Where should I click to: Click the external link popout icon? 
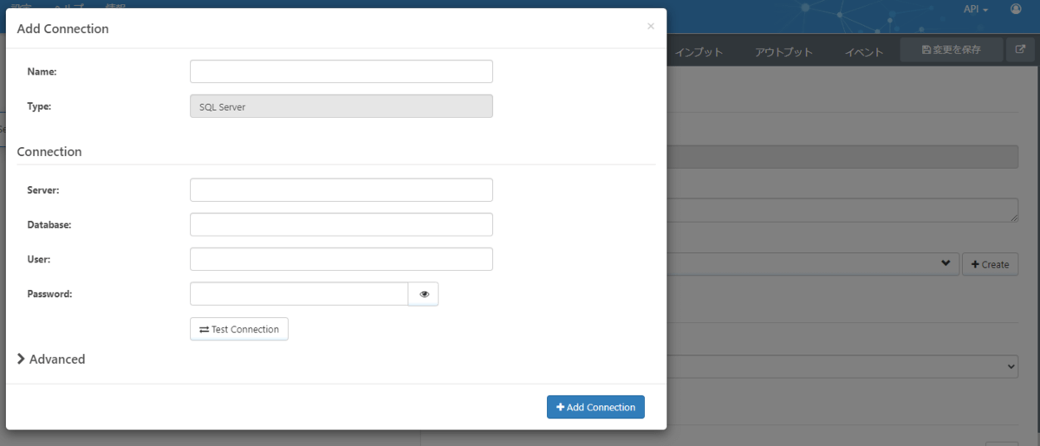pos(1020,50)
